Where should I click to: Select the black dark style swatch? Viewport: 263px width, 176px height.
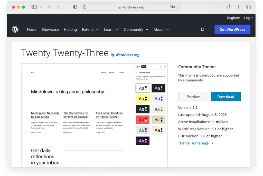click(158, 88)
